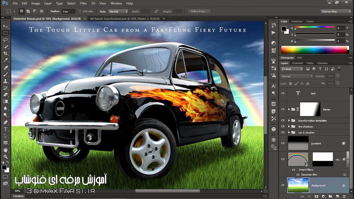This screenshot has width=354, height=199.
Task: Select the Eraser tool
Action: click(x=5, y=95)
